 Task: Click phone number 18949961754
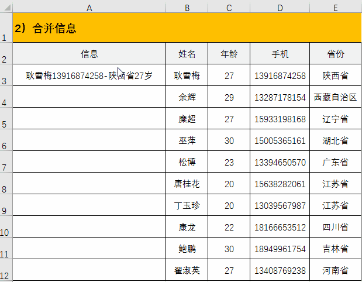pyautogui.click(x=280, y=249)
